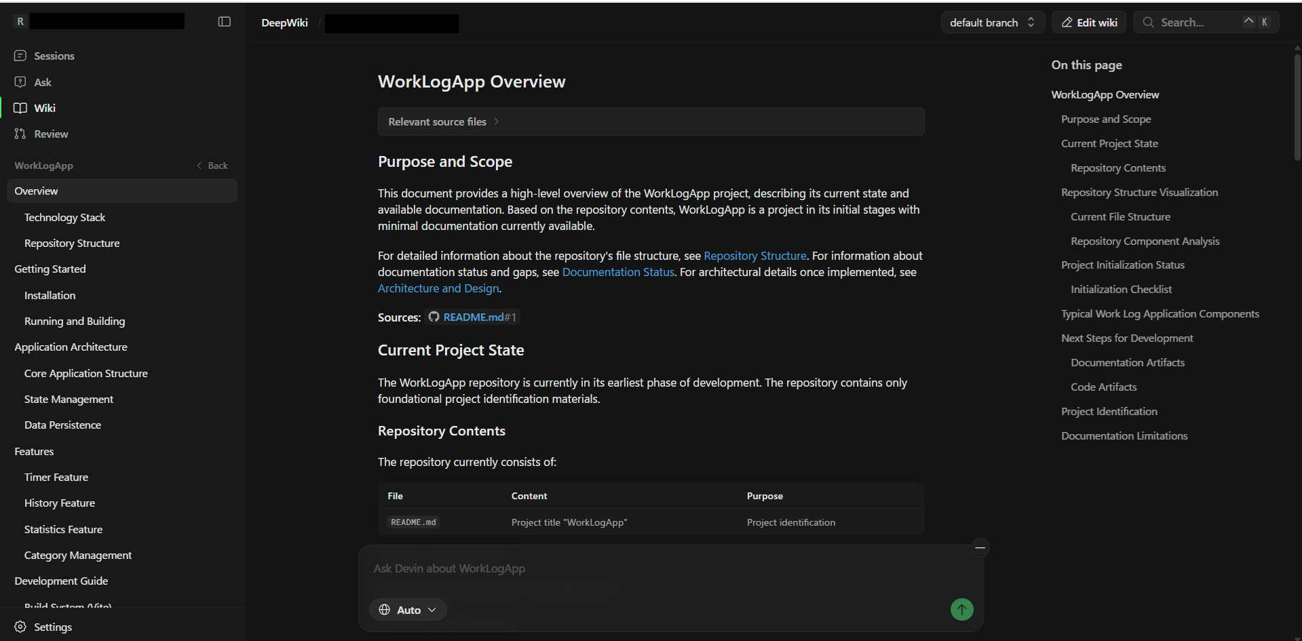
Task: Click the R workspace avatar icon
Action: pyautogui.click(x=20, y=22)
